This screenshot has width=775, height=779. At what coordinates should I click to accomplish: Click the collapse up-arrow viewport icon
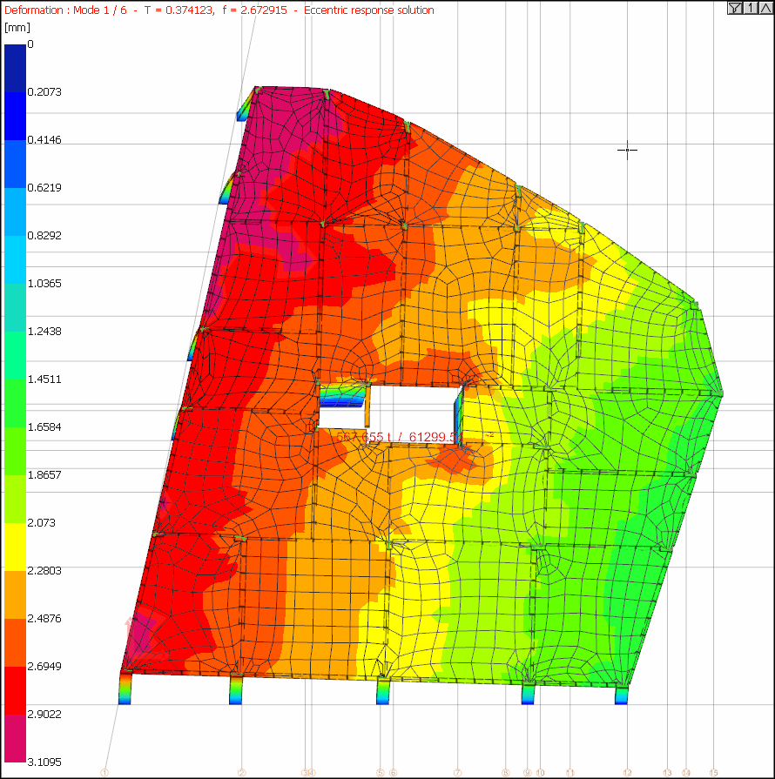point(764,8)
